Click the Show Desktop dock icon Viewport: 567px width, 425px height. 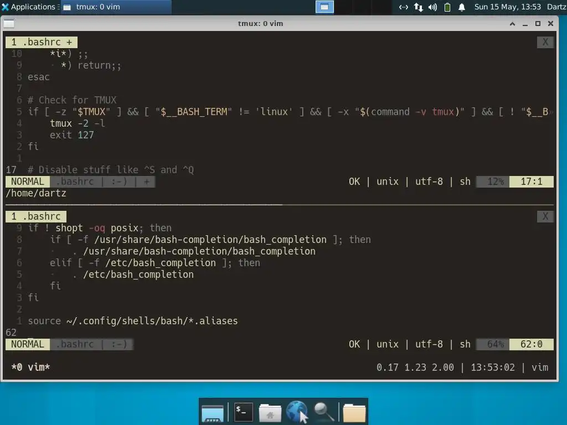(x=212, y=412)
